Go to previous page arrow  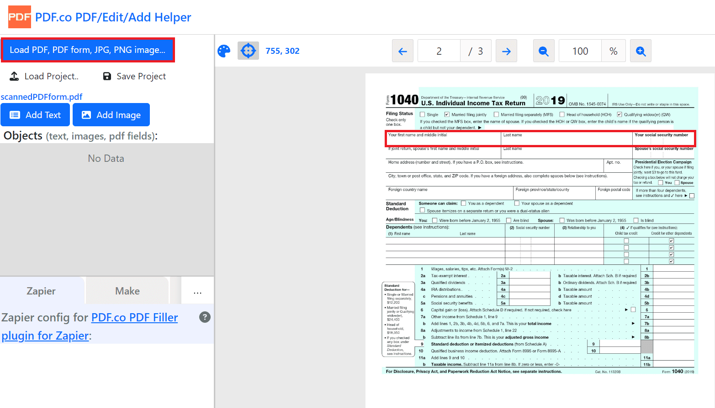(x=403, y=51)
